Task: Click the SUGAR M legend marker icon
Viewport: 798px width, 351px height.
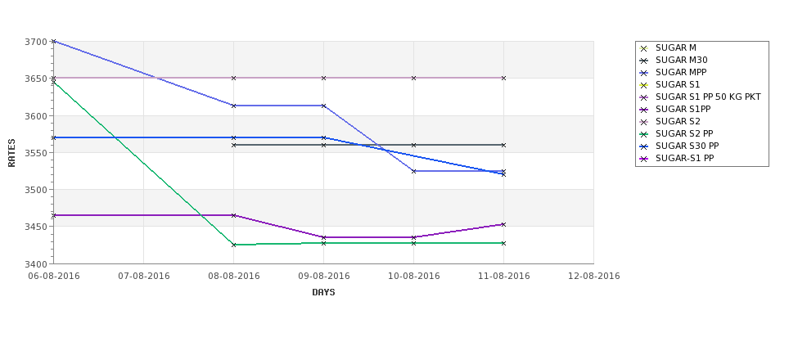Action: click(643, 49)
